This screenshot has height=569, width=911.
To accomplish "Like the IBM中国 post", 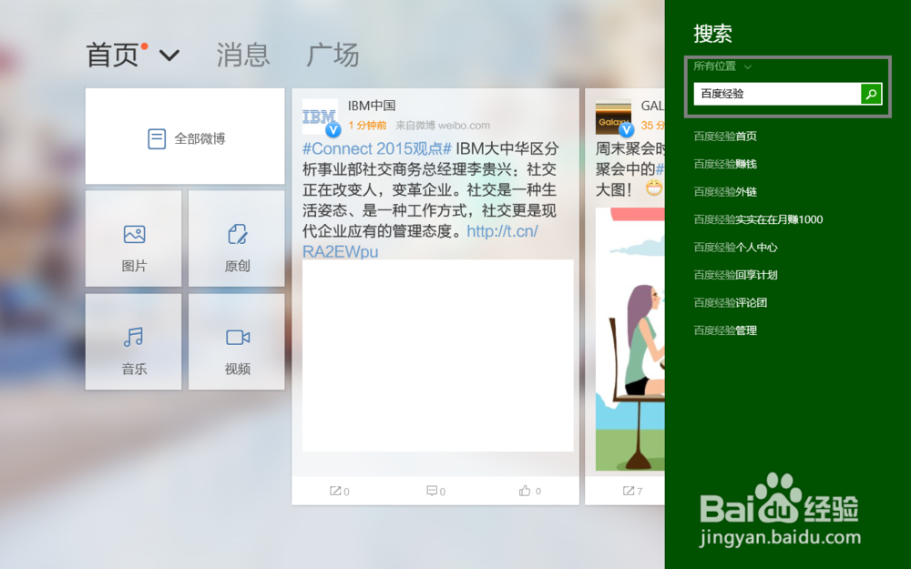I will [x=530, y=492].
